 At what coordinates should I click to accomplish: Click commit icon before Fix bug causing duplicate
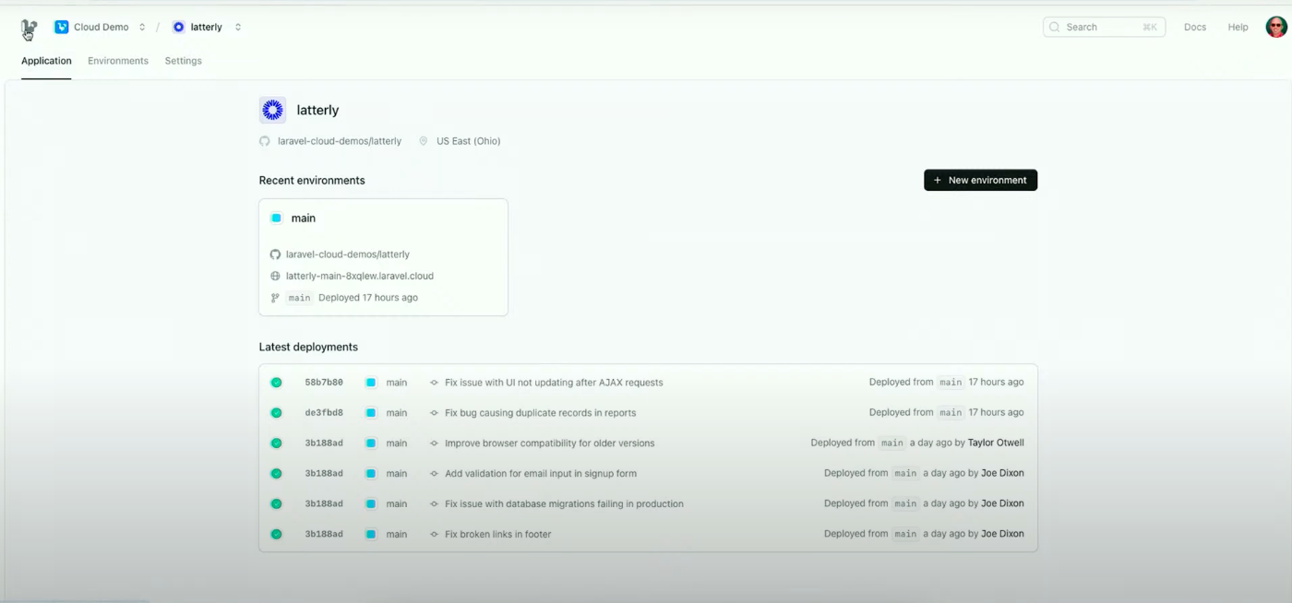click(434, 412)
